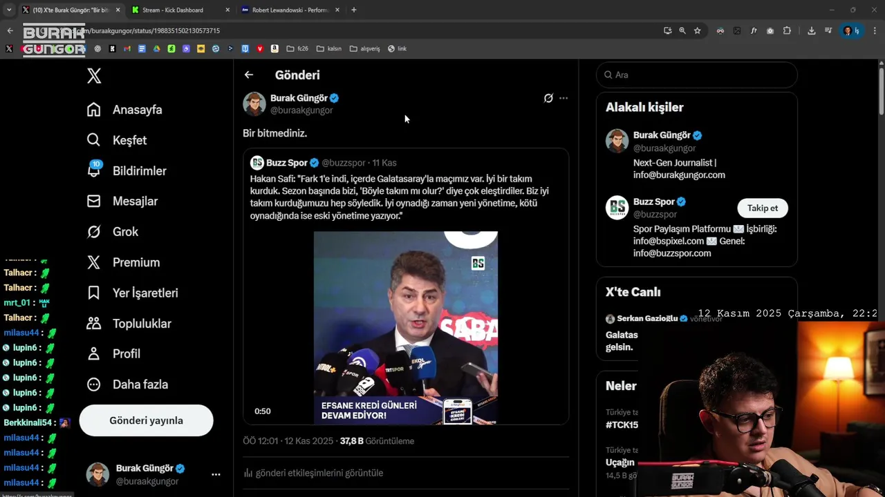
Task: Play the Hakan Safi video thumbnail
Action: [x=405, y=327]
